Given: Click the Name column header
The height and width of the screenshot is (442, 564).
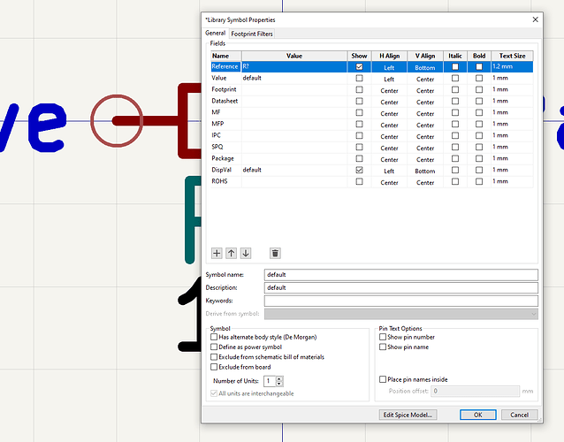Looking at the screenshot, I should 226,56.
